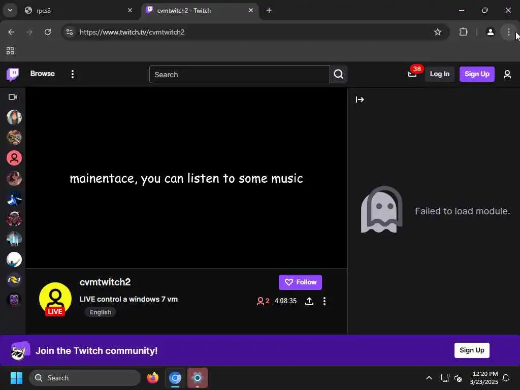Screen dimensions: 520x390
Task: Click the Twitch search input field
Action: (240, 74)
